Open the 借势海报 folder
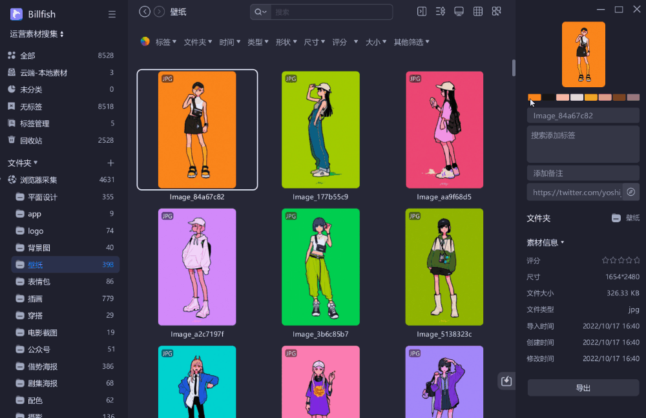The width and height of the screenshot is (646, 418). (65, 366)
